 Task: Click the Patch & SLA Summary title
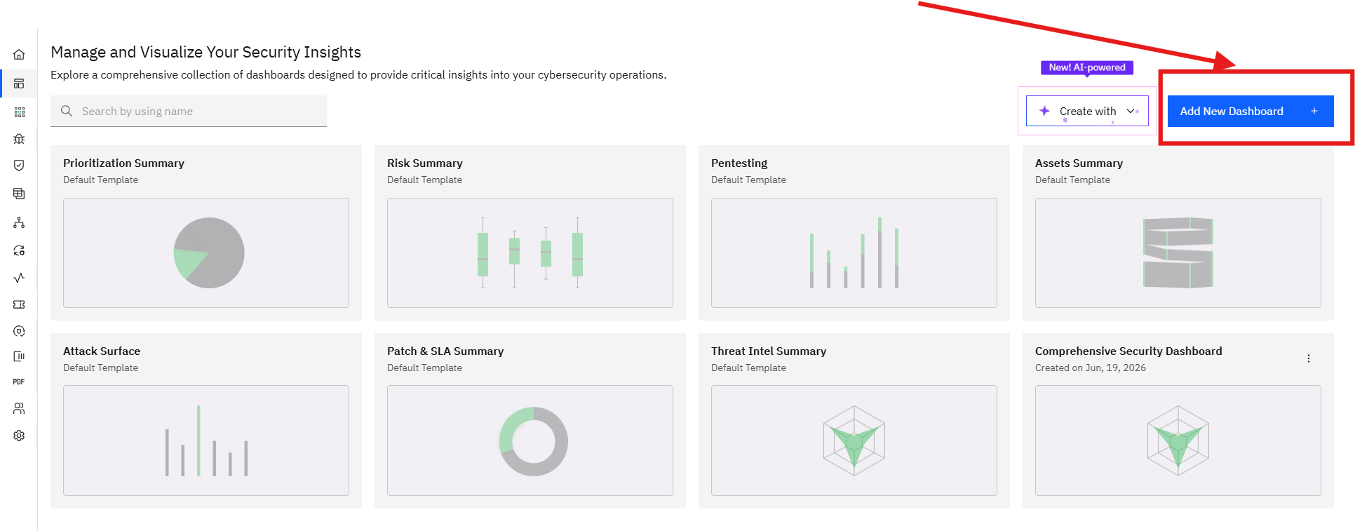click(x=445, y=351)
